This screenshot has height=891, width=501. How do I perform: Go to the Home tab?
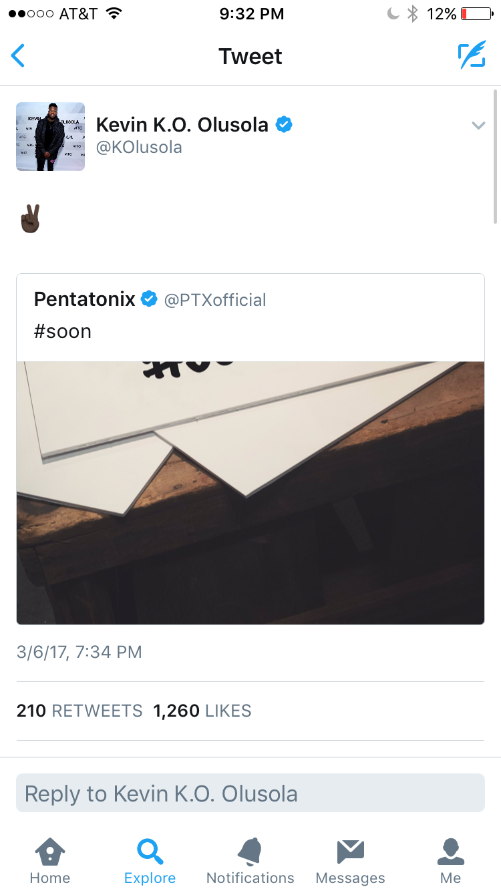click(50, 860)
